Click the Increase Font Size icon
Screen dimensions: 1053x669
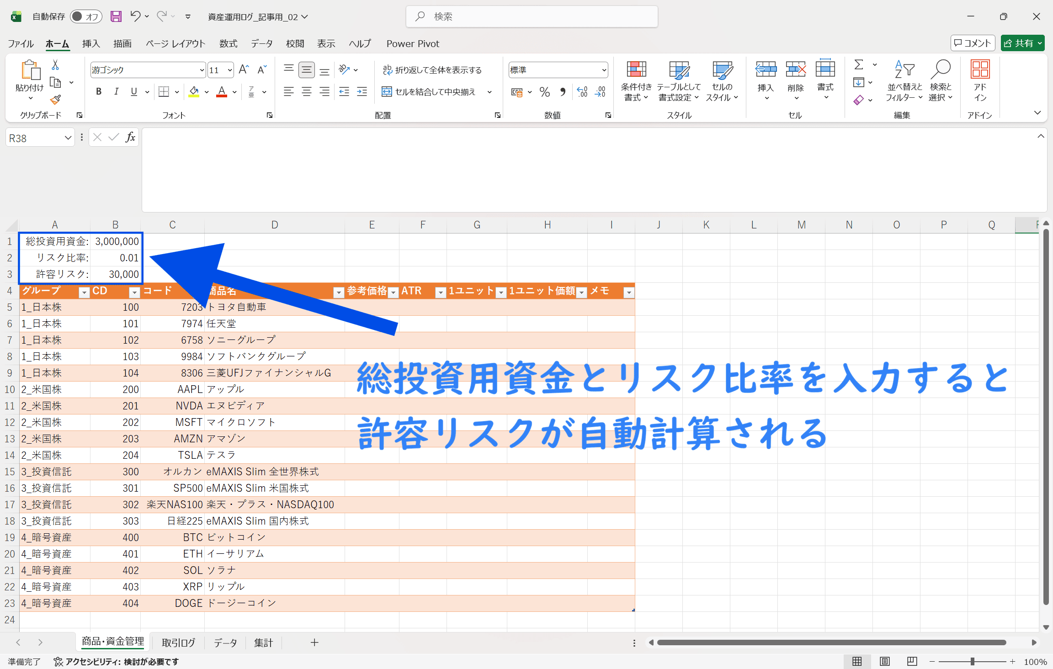(244, 69)
